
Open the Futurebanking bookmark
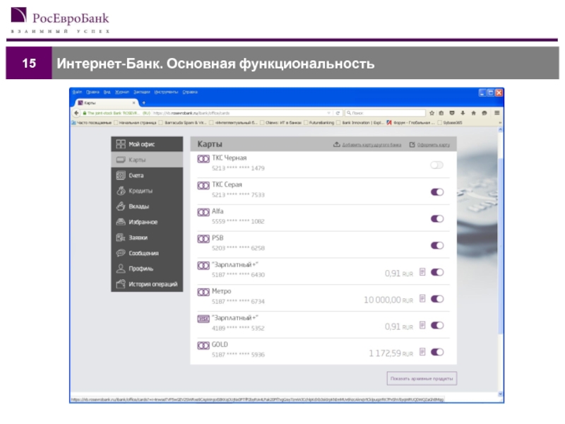pyautogui.click(x=319, y=122)
